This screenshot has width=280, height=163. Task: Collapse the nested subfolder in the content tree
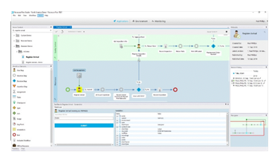pos(17,52)
